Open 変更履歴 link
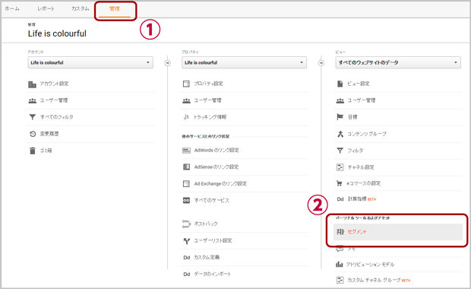This screenshot has width=471, height=289. click(49, 134)
